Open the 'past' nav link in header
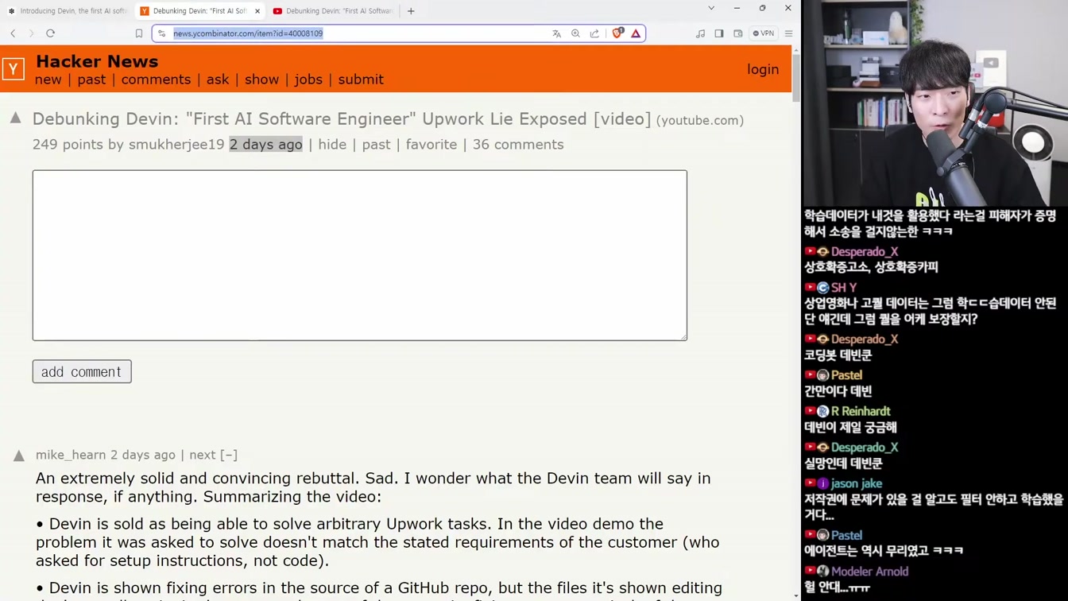 point(91,79)
